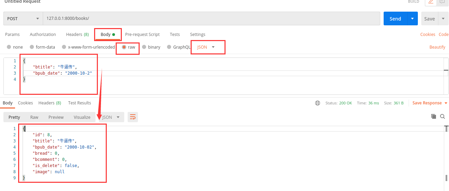This screenshot has width=449, height=191.
Task: Select the raw body radio button
Action: (124, 47)
